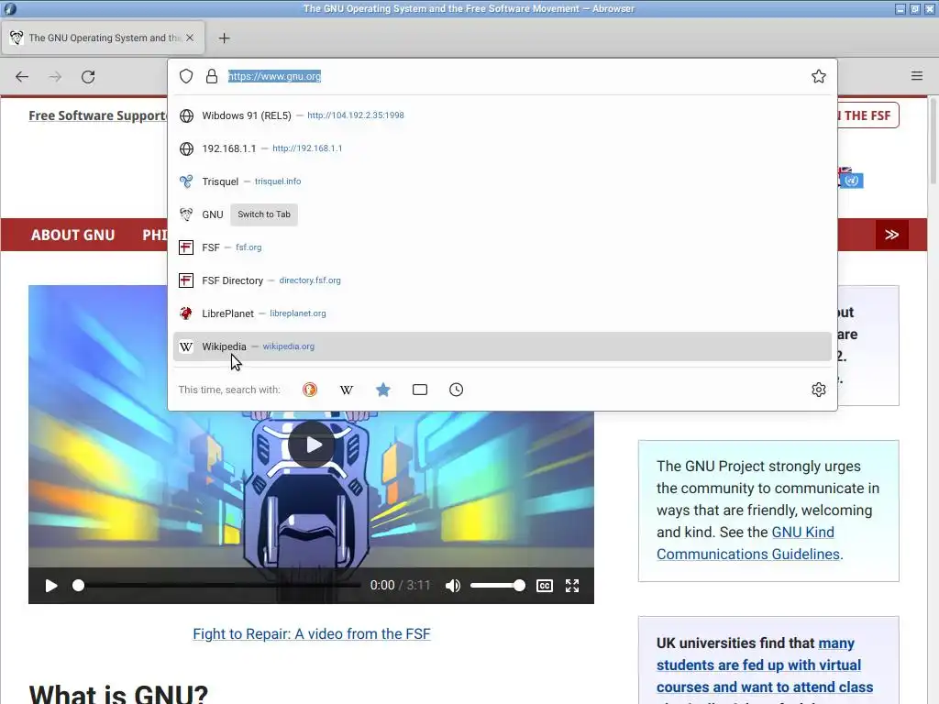Open the tracking protection shield icon

point(186,76)
